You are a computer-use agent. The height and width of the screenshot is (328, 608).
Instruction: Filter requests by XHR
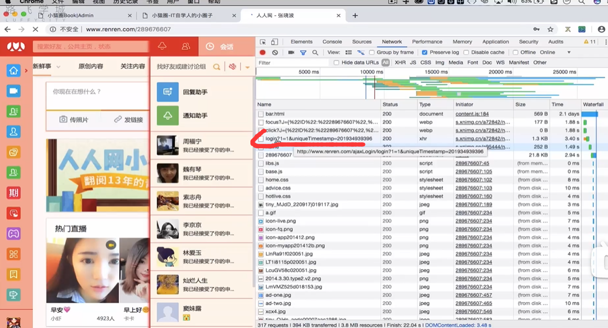pyautogui.click(x=400, y=63)
